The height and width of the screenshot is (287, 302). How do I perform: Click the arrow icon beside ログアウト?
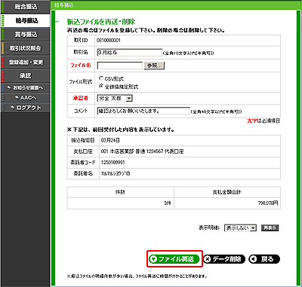point(12,108)
